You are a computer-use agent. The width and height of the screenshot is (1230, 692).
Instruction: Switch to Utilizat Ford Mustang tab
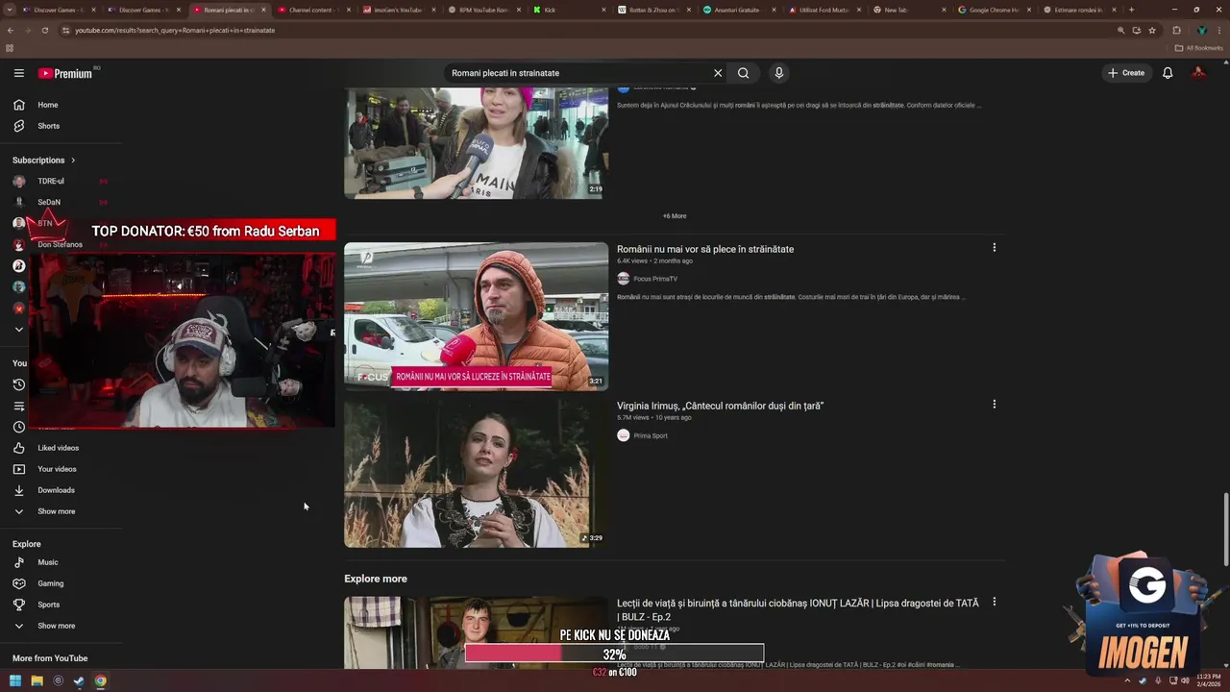point(823,10)
